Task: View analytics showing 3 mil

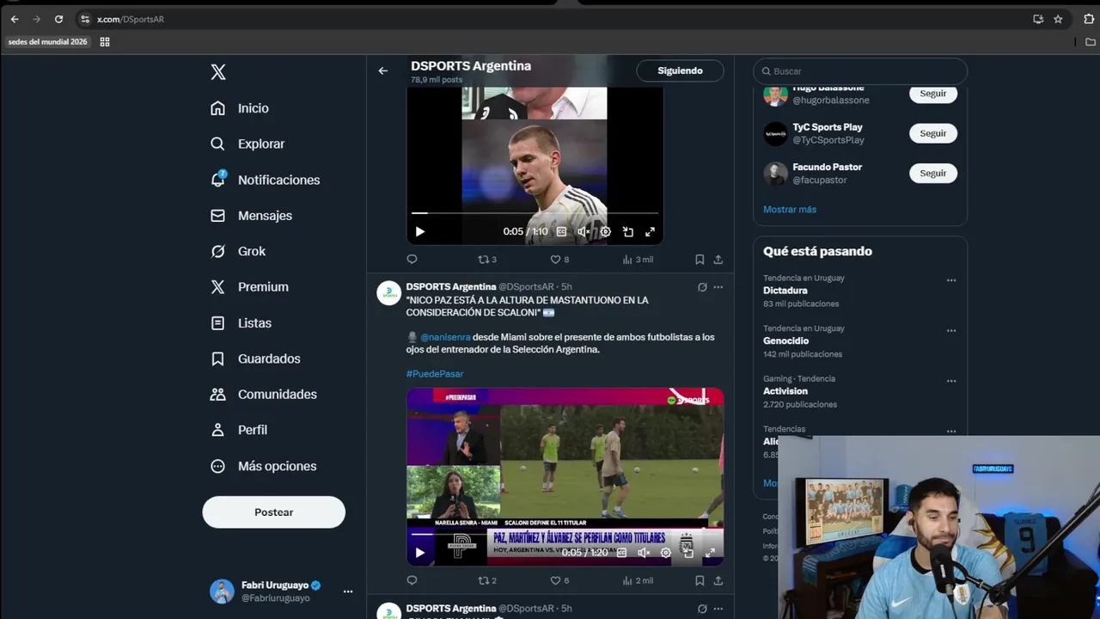Action: pos(638,259)
